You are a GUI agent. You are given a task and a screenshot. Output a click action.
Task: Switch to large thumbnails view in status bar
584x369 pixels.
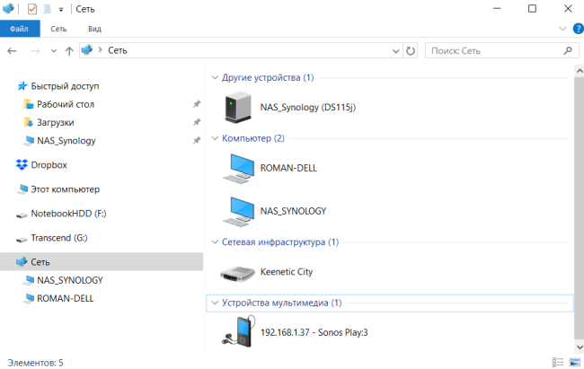(574, 362)
